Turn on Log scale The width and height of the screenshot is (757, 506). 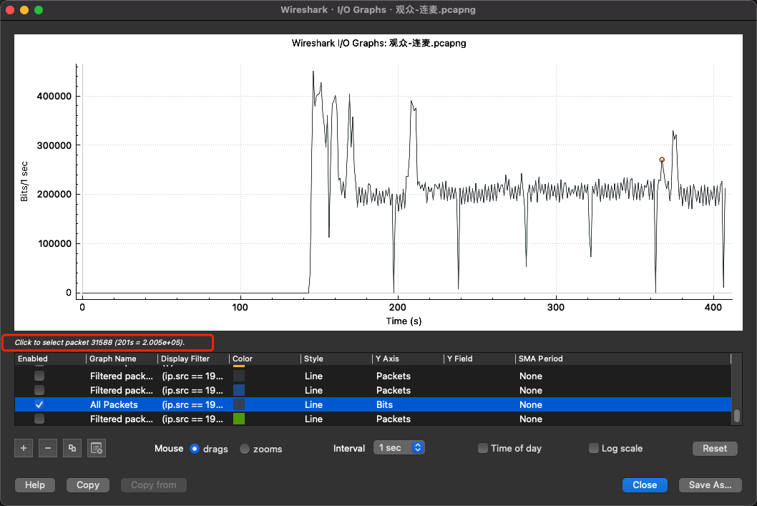pyautogui.click(x=594, y=448)
